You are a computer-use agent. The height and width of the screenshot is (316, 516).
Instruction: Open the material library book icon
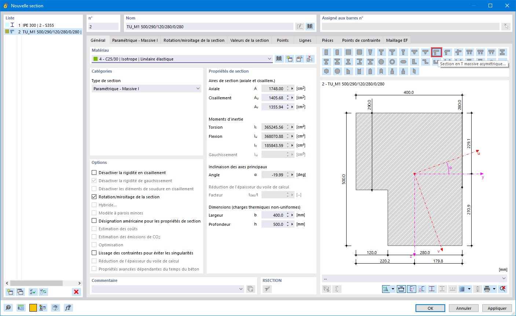point(279,59)
